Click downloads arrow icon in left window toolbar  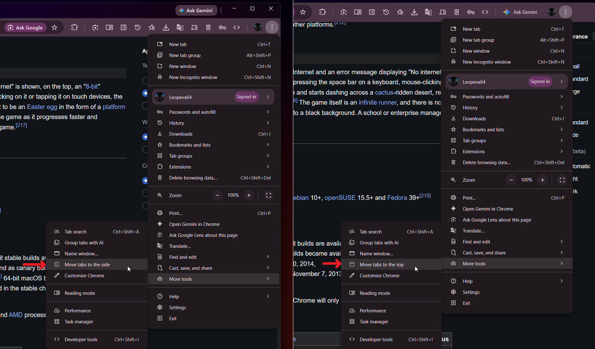pyautogui.click(x=166, y=28)
